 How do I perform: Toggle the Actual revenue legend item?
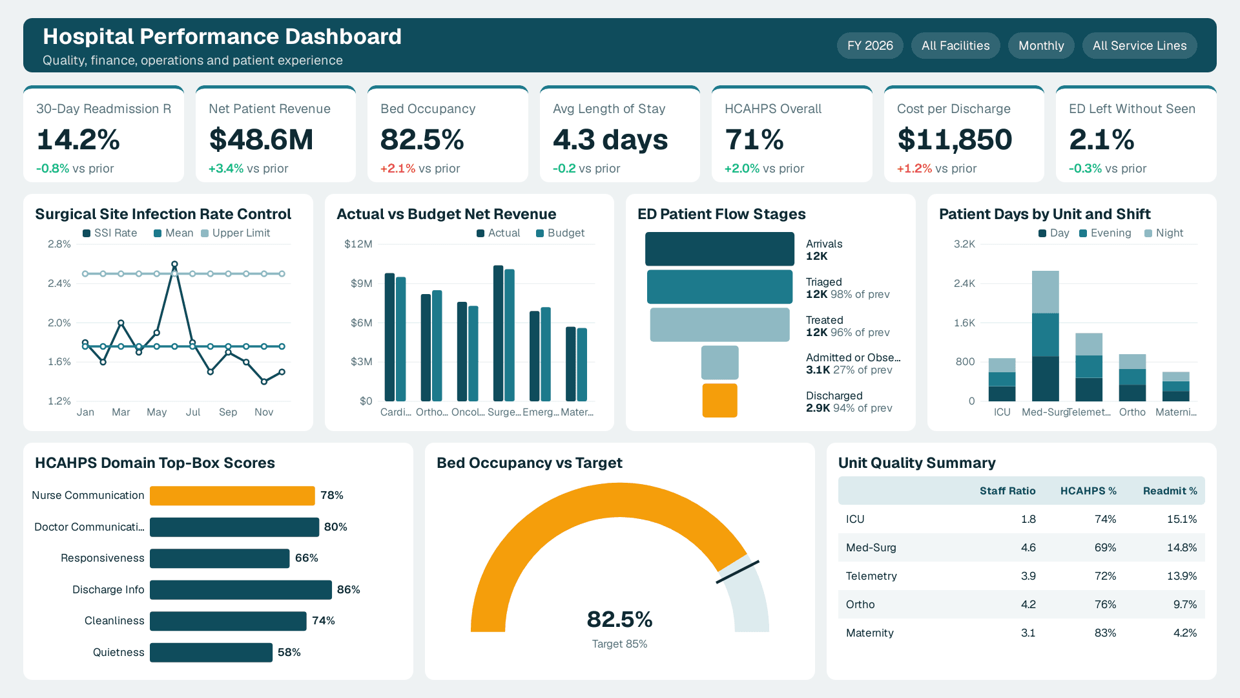tap(498, 233)
